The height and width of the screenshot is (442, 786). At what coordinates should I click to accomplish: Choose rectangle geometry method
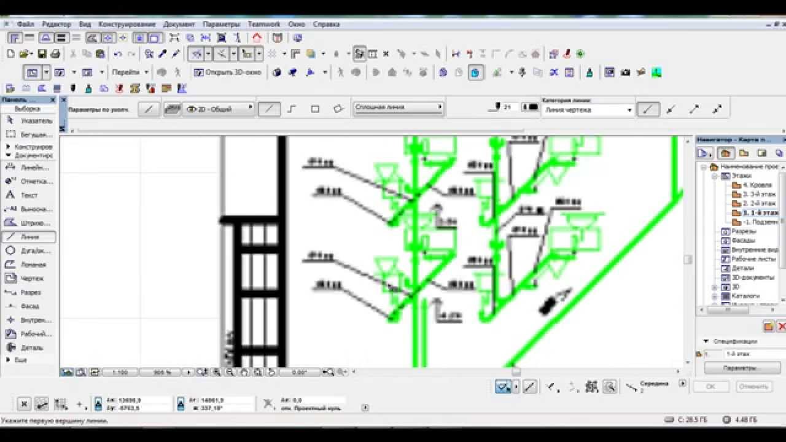(x=315, y=109)
